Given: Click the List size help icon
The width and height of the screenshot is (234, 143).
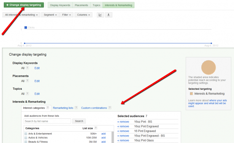Looking at the screenshot, I should click(x=96, y=128).
